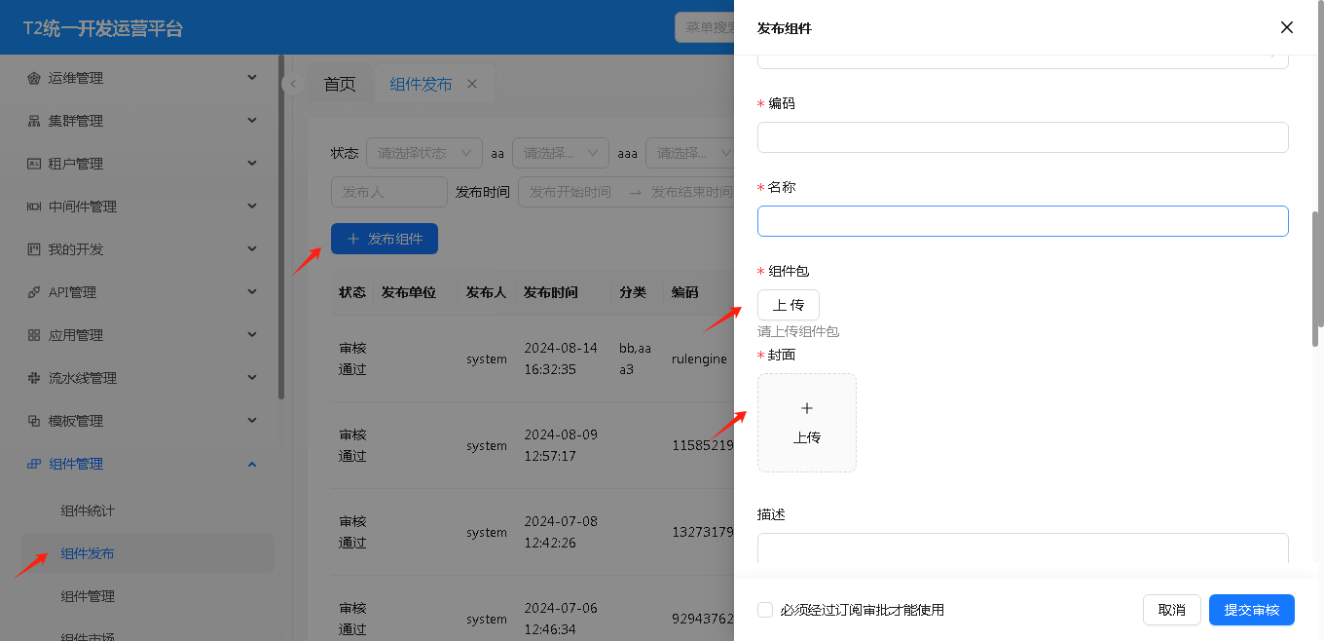Expand the 中间件管理 menu chevron
1324x641 pixels.
[252, 207]
